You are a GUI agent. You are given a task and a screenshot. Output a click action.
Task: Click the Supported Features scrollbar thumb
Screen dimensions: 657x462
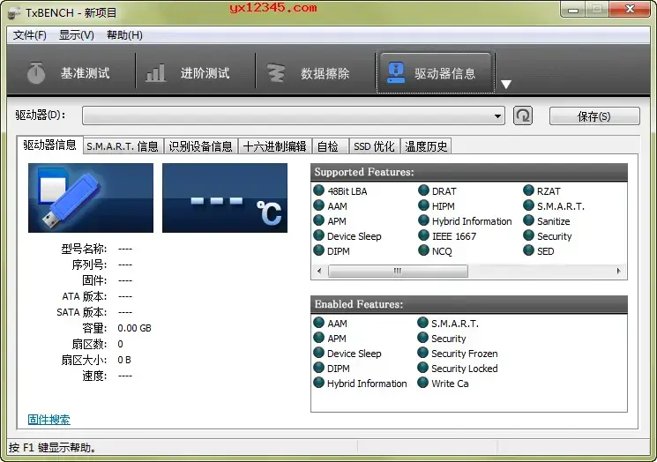(x=398, y=271)
